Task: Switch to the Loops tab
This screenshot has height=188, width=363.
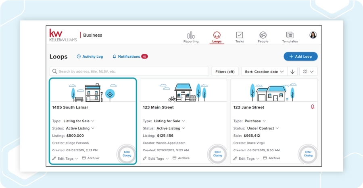Action: pyautogui.click(x=217, y=38)
